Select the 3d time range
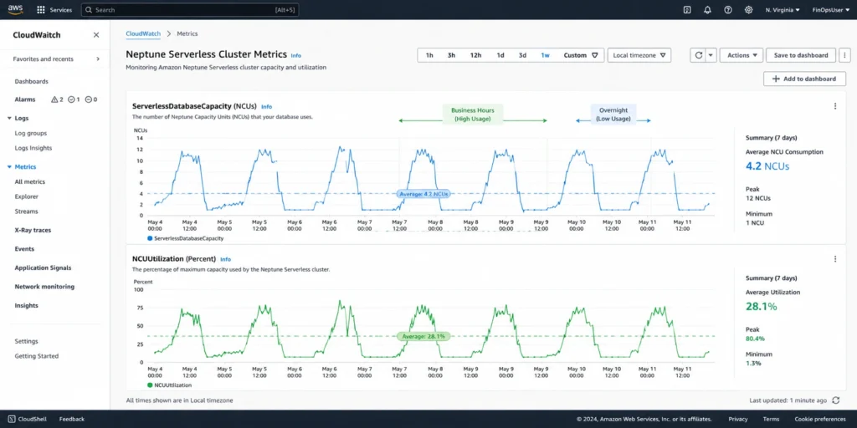The width and height of the screenshot is (857, 428). coord(522,55)
